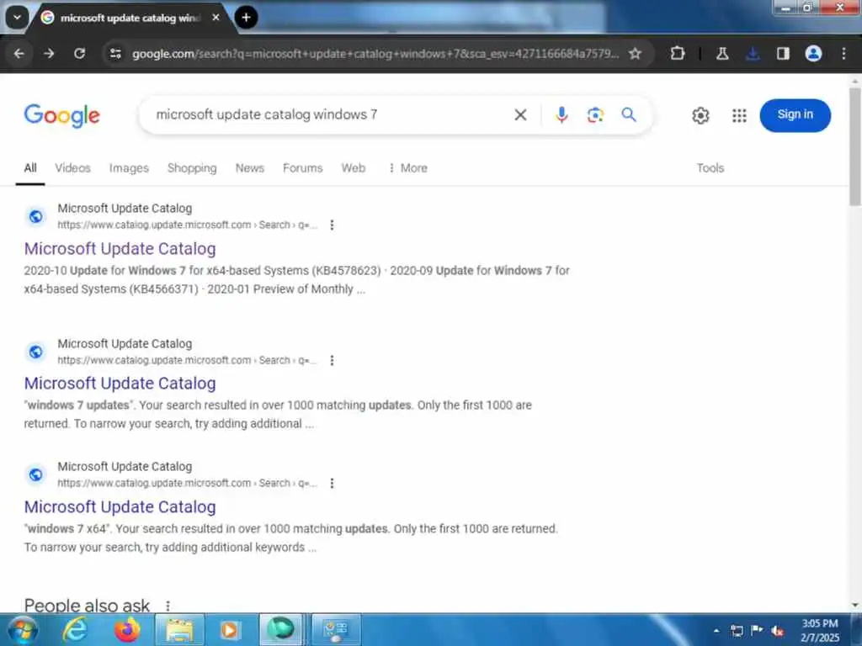862x646 pixels.
Task: Switch to Shopping results tab
Action: point(192,168)
